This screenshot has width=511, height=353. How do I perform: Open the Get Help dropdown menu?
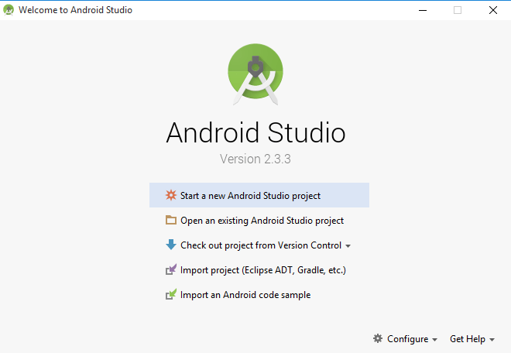472,339
